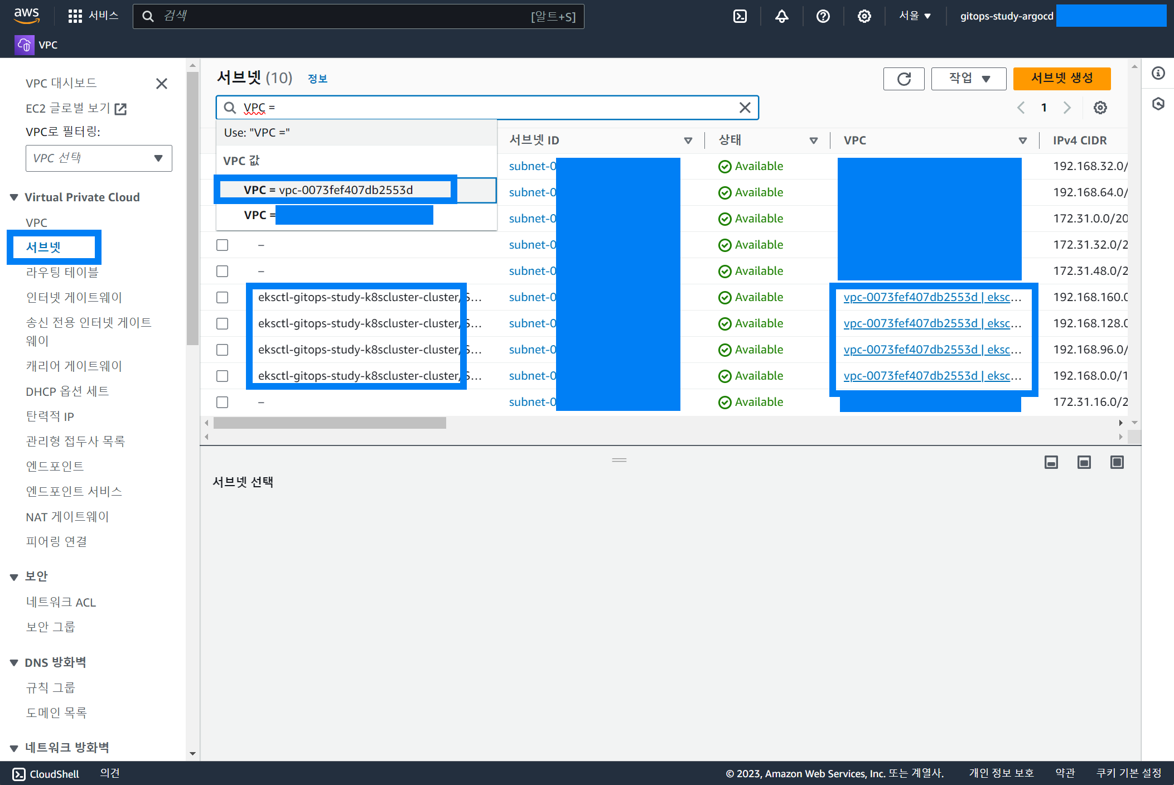
Task: Open 라우팅 테이블 in the sidebar
Action: [62, 272]
